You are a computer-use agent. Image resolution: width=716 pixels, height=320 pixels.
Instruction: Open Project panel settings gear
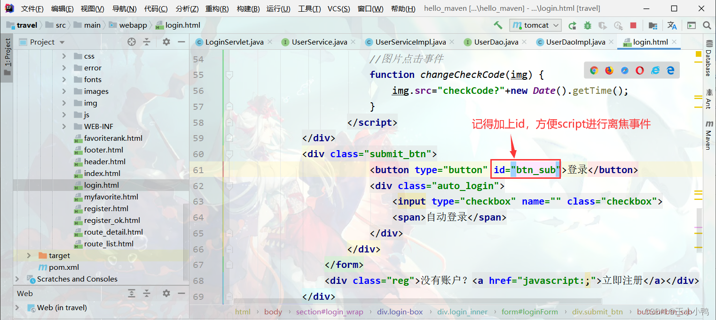pos(166,42)
